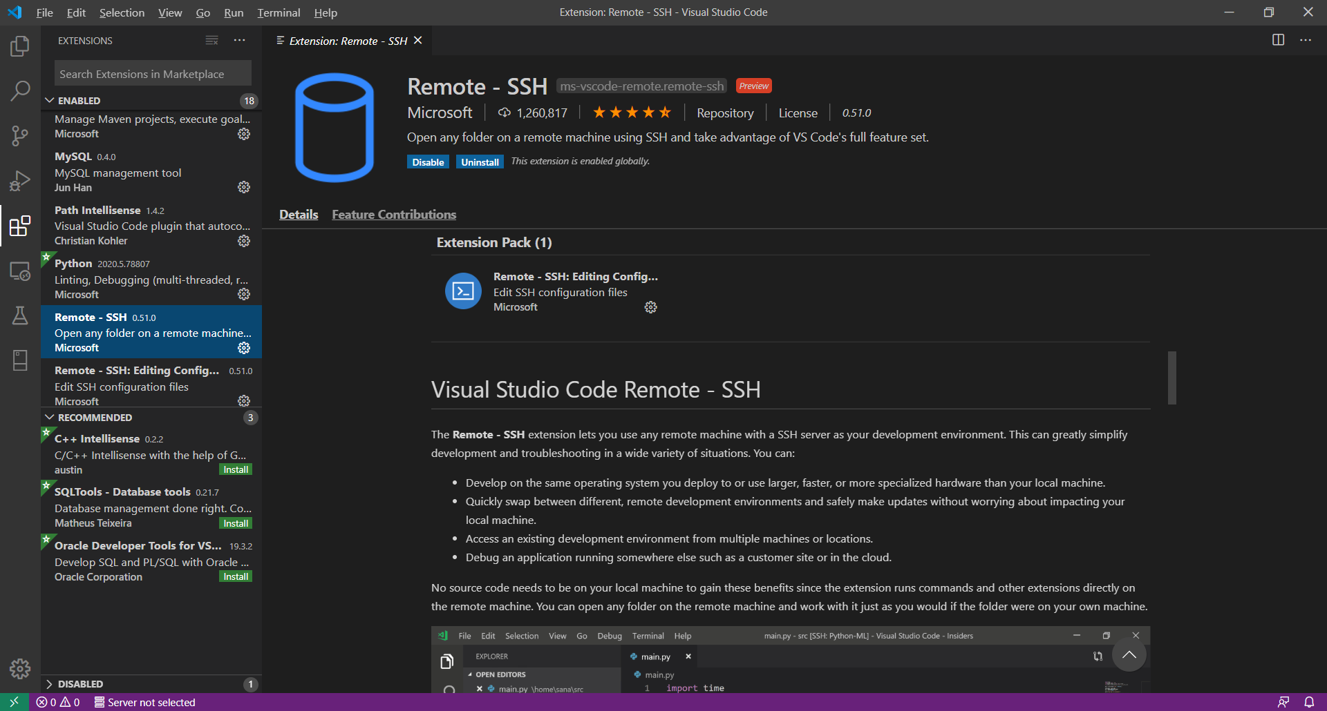Uninstall the Remote - SSH extension

tap(480, 161)
